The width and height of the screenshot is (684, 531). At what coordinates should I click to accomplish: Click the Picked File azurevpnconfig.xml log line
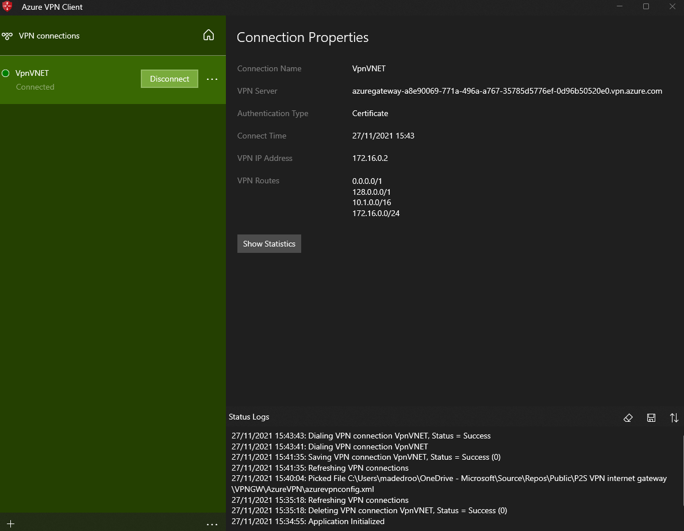[449, 484]
